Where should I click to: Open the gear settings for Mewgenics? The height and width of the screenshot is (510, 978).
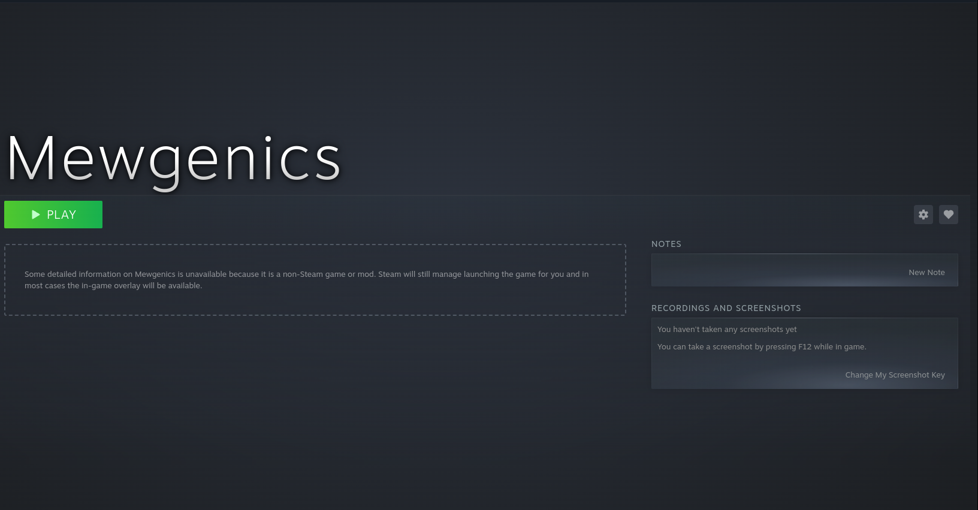(x=923, y=215)
